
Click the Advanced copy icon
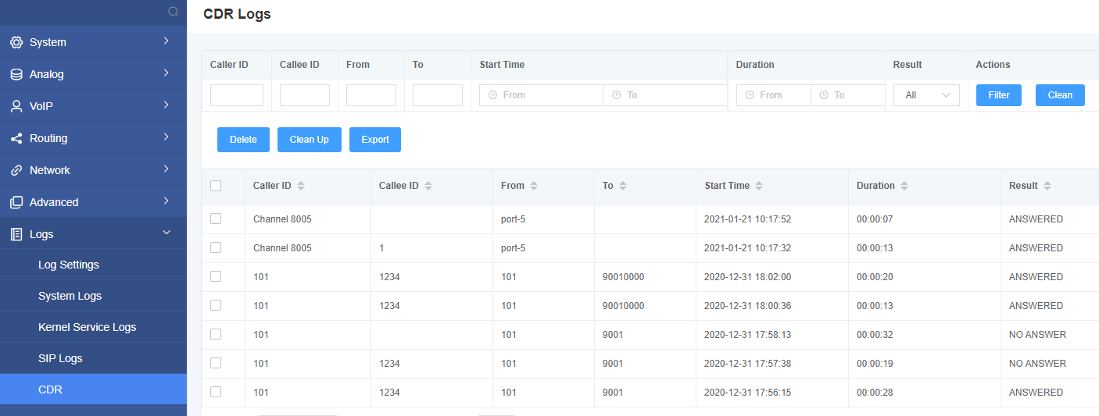[x=16, y=202]
